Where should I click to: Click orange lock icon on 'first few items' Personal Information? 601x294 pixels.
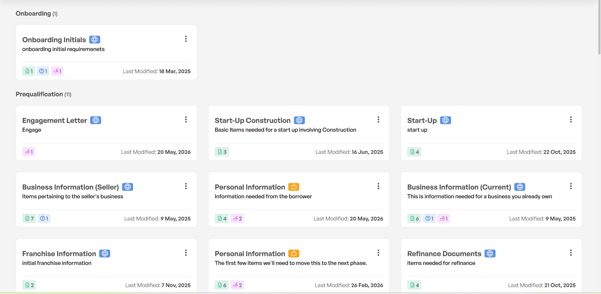294,254
